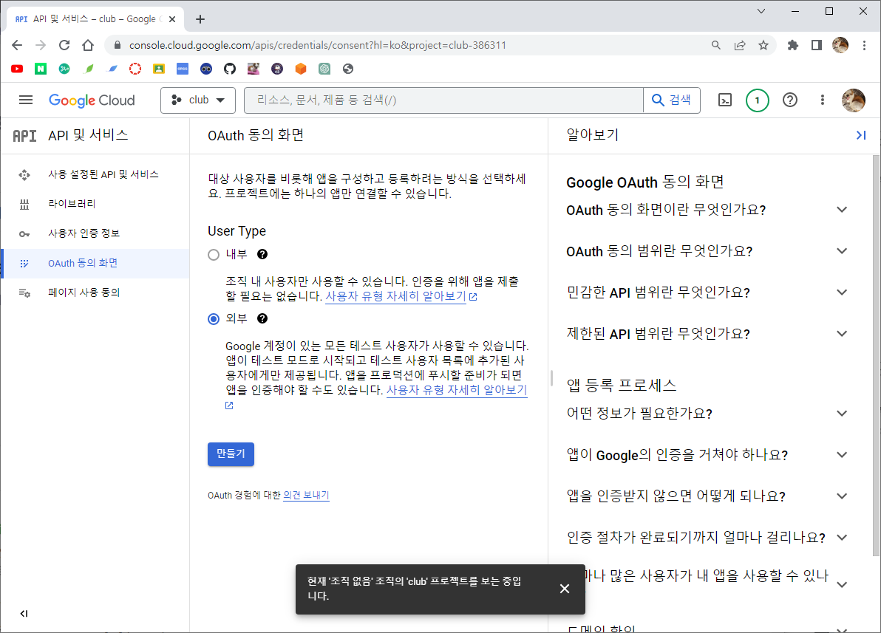Screen dimensions: 881x633
Task: Go to browser home page icon
Action: coord(88,45)
